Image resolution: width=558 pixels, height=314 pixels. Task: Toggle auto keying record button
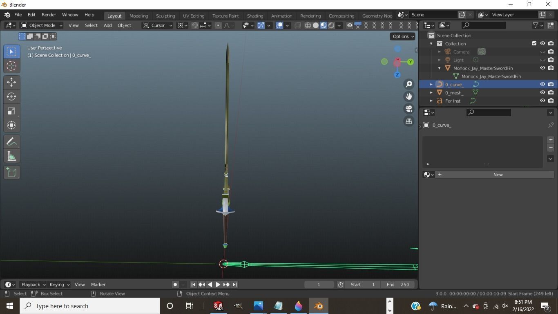175,285
